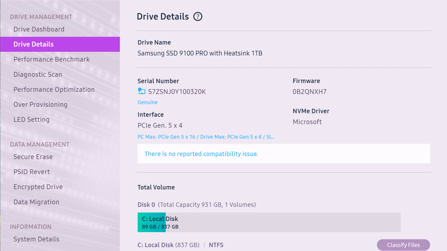This screenshot has height=251, width=447.
Task: Click the NTFS file system label
Action: [x=216, y=245]
